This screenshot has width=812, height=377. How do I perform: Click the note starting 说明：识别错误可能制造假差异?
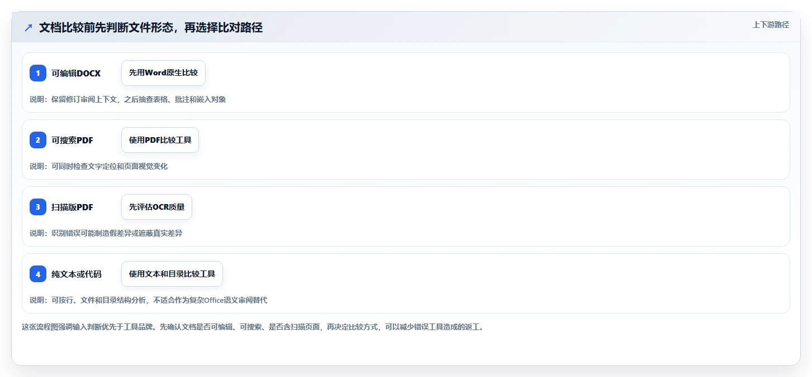(x=106, y=233)
